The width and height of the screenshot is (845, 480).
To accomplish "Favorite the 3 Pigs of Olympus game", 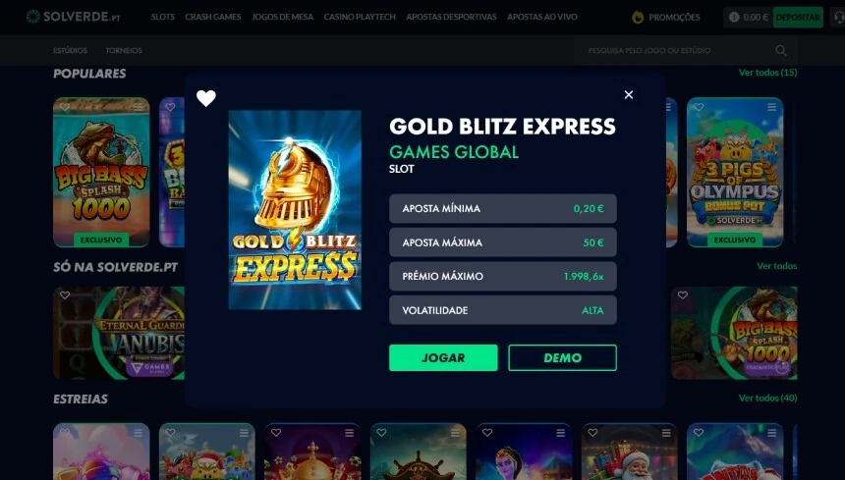I will (x=699, y=107).
